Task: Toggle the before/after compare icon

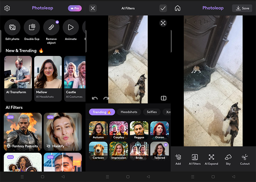Action: point(163,98)
